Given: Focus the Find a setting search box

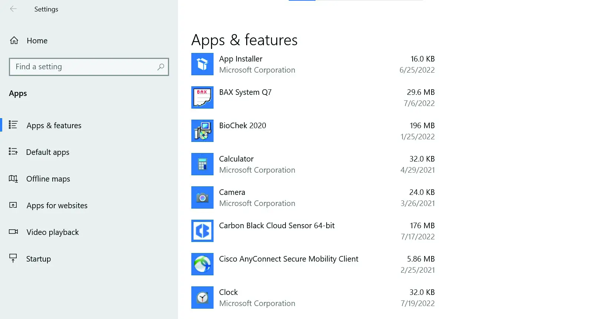Looking at the screenshot, I should pyautogui.click(x=83, y=67).
